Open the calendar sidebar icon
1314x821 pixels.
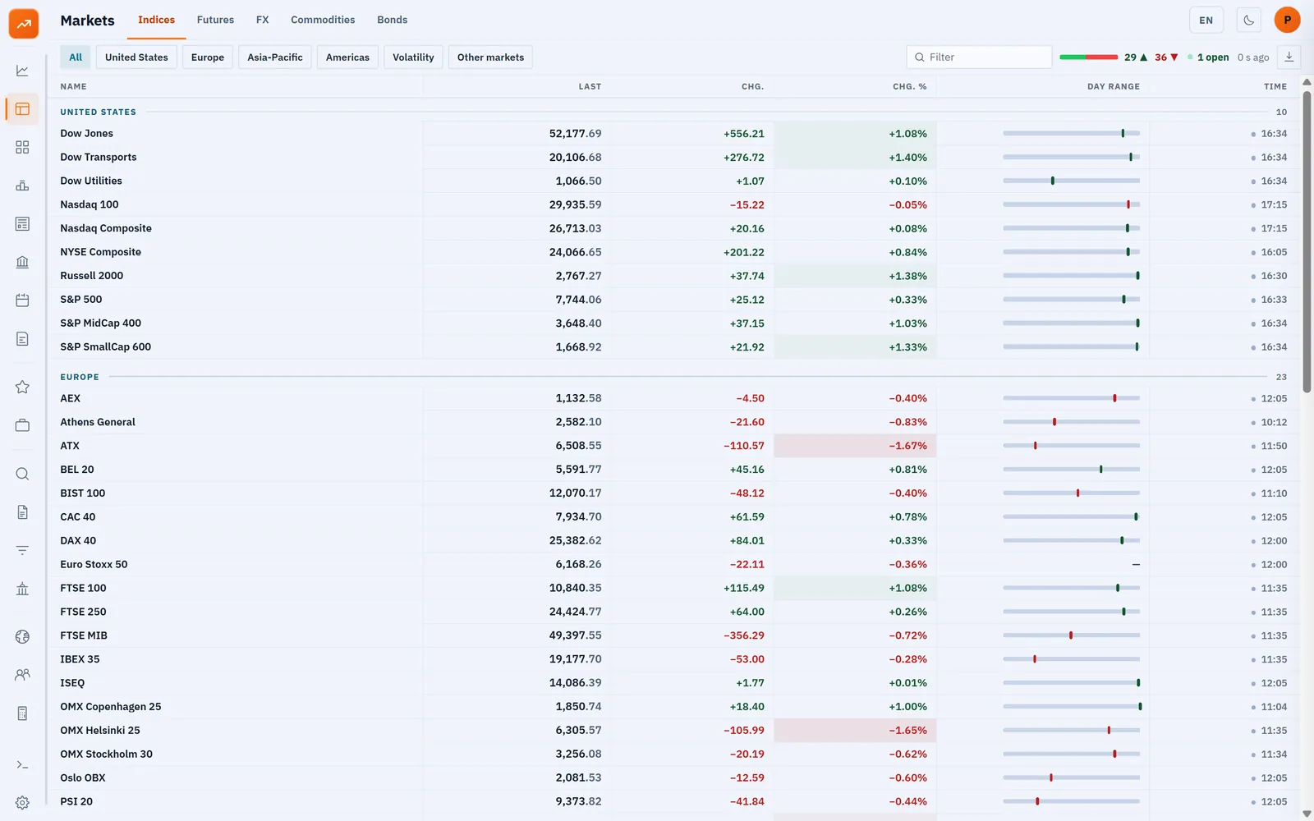coord(22,300)
